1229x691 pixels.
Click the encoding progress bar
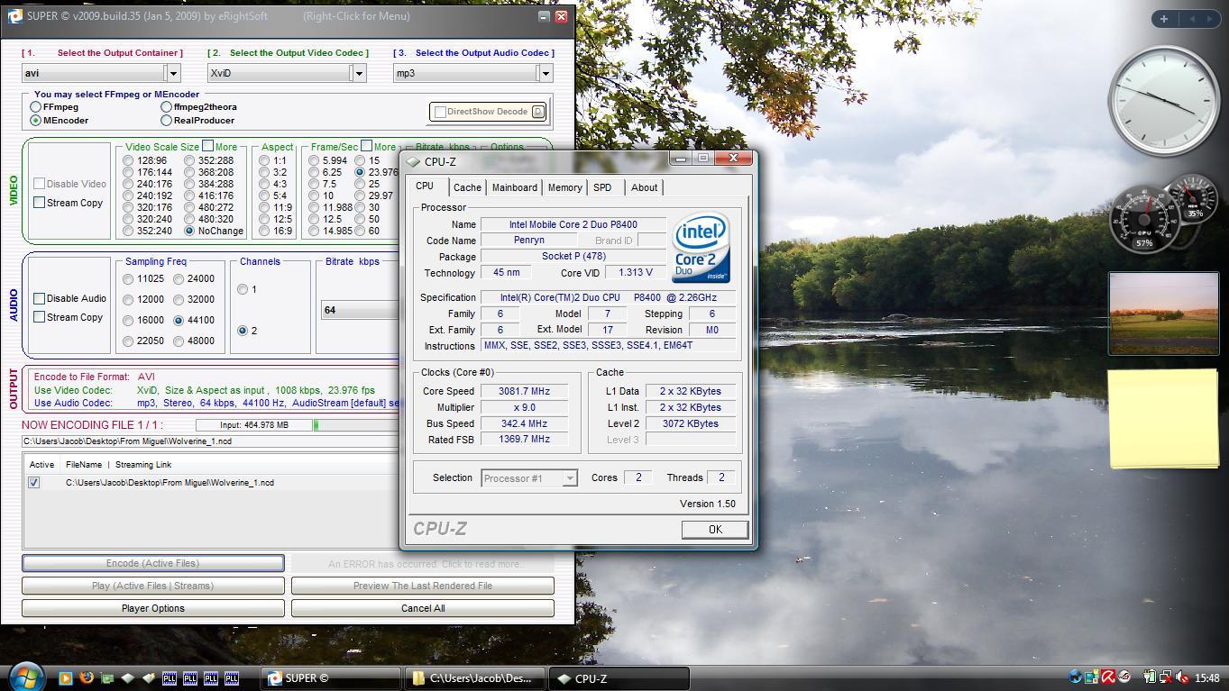point(357,424)
